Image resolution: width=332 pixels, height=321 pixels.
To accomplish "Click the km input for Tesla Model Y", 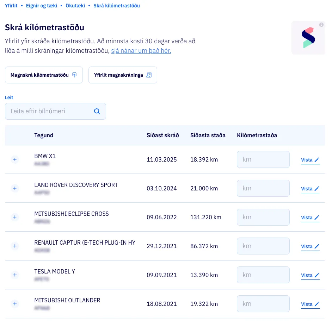I will click(263, 275).
